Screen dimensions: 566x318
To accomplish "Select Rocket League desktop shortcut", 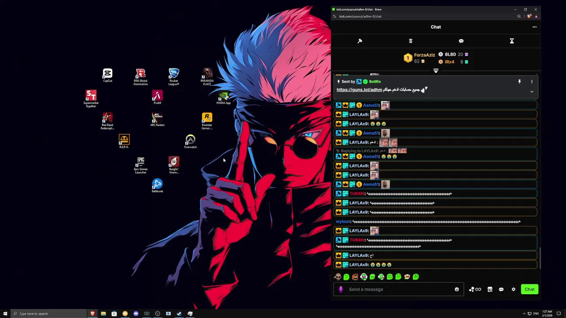I will tap(174, 77).
